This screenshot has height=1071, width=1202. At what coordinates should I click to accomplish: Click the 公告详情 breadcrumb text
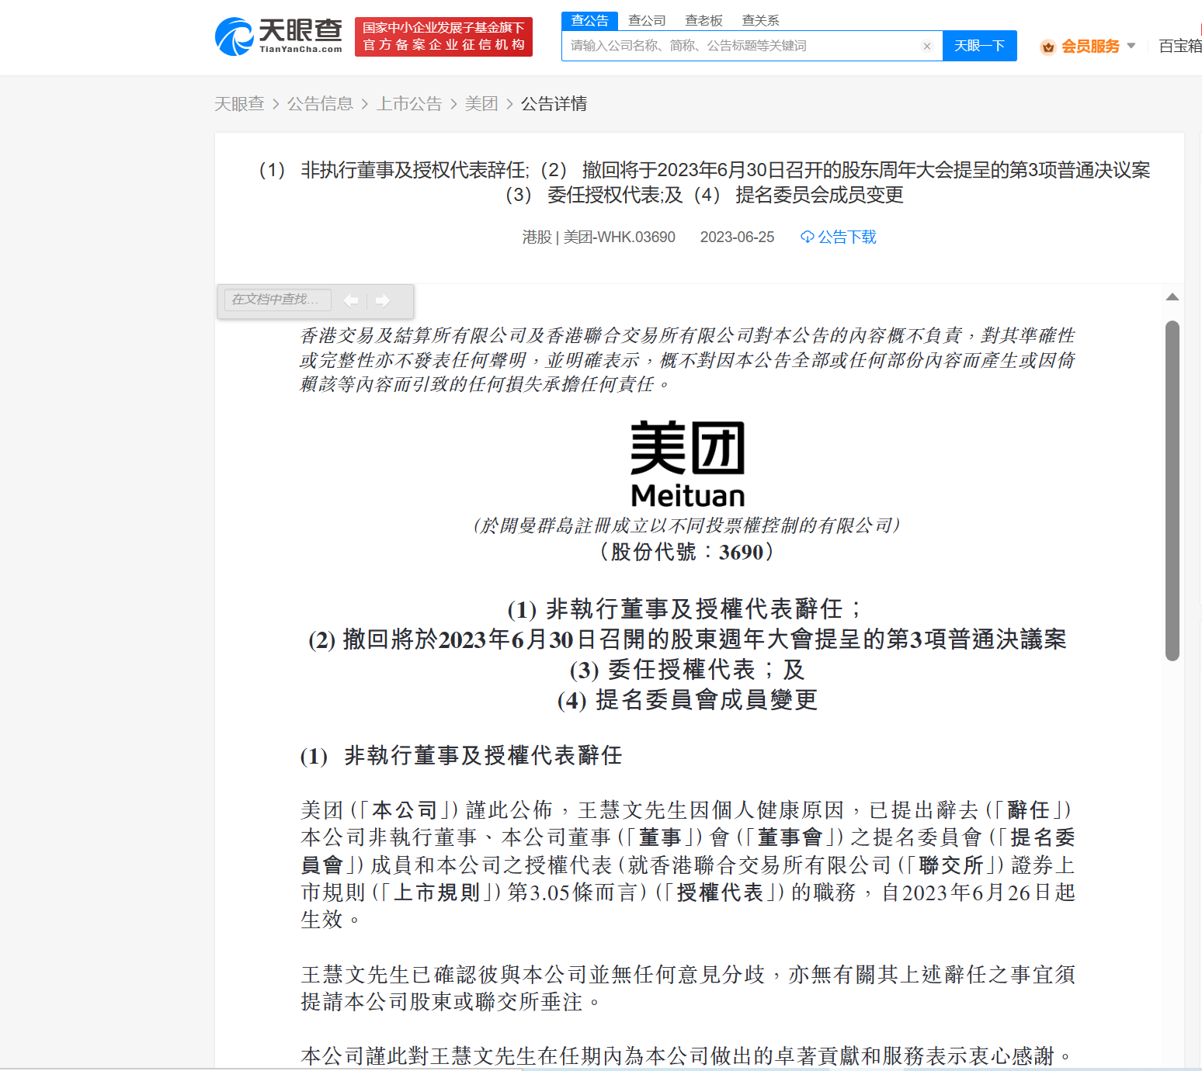(x=554, y=103)
